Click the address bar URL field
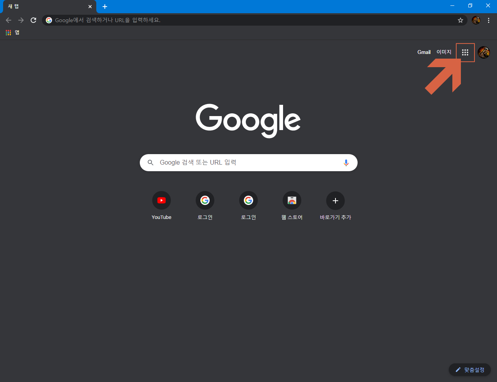The image size is (497, 382). [x=254, y=20]
